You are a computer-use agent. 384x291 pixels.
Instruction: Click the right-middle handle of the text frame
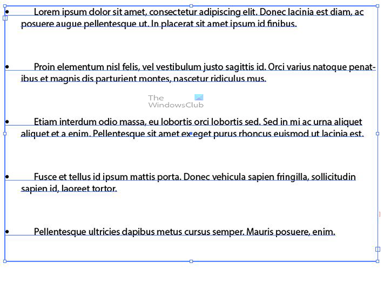coord(377,134)
